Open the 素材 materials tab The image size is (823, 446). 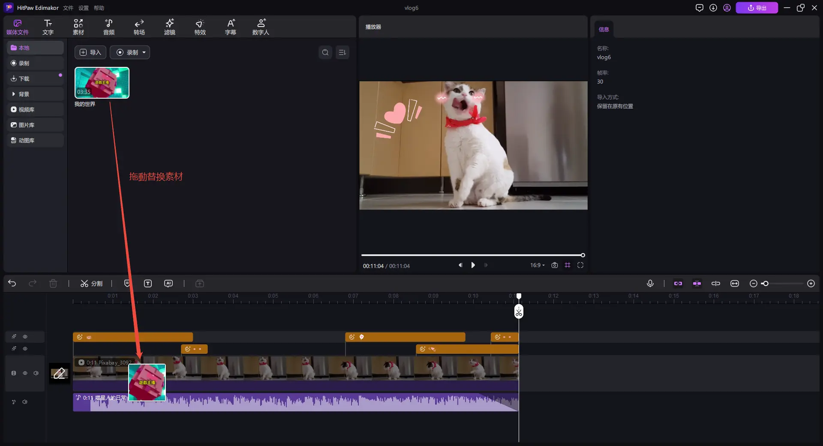click(x=78, y=27)
